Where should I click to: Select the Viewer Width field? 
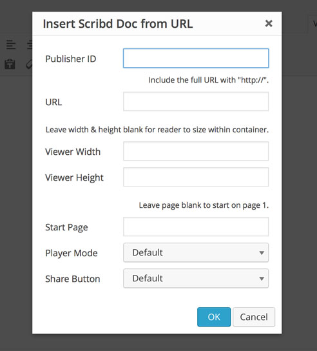(196, 151)
